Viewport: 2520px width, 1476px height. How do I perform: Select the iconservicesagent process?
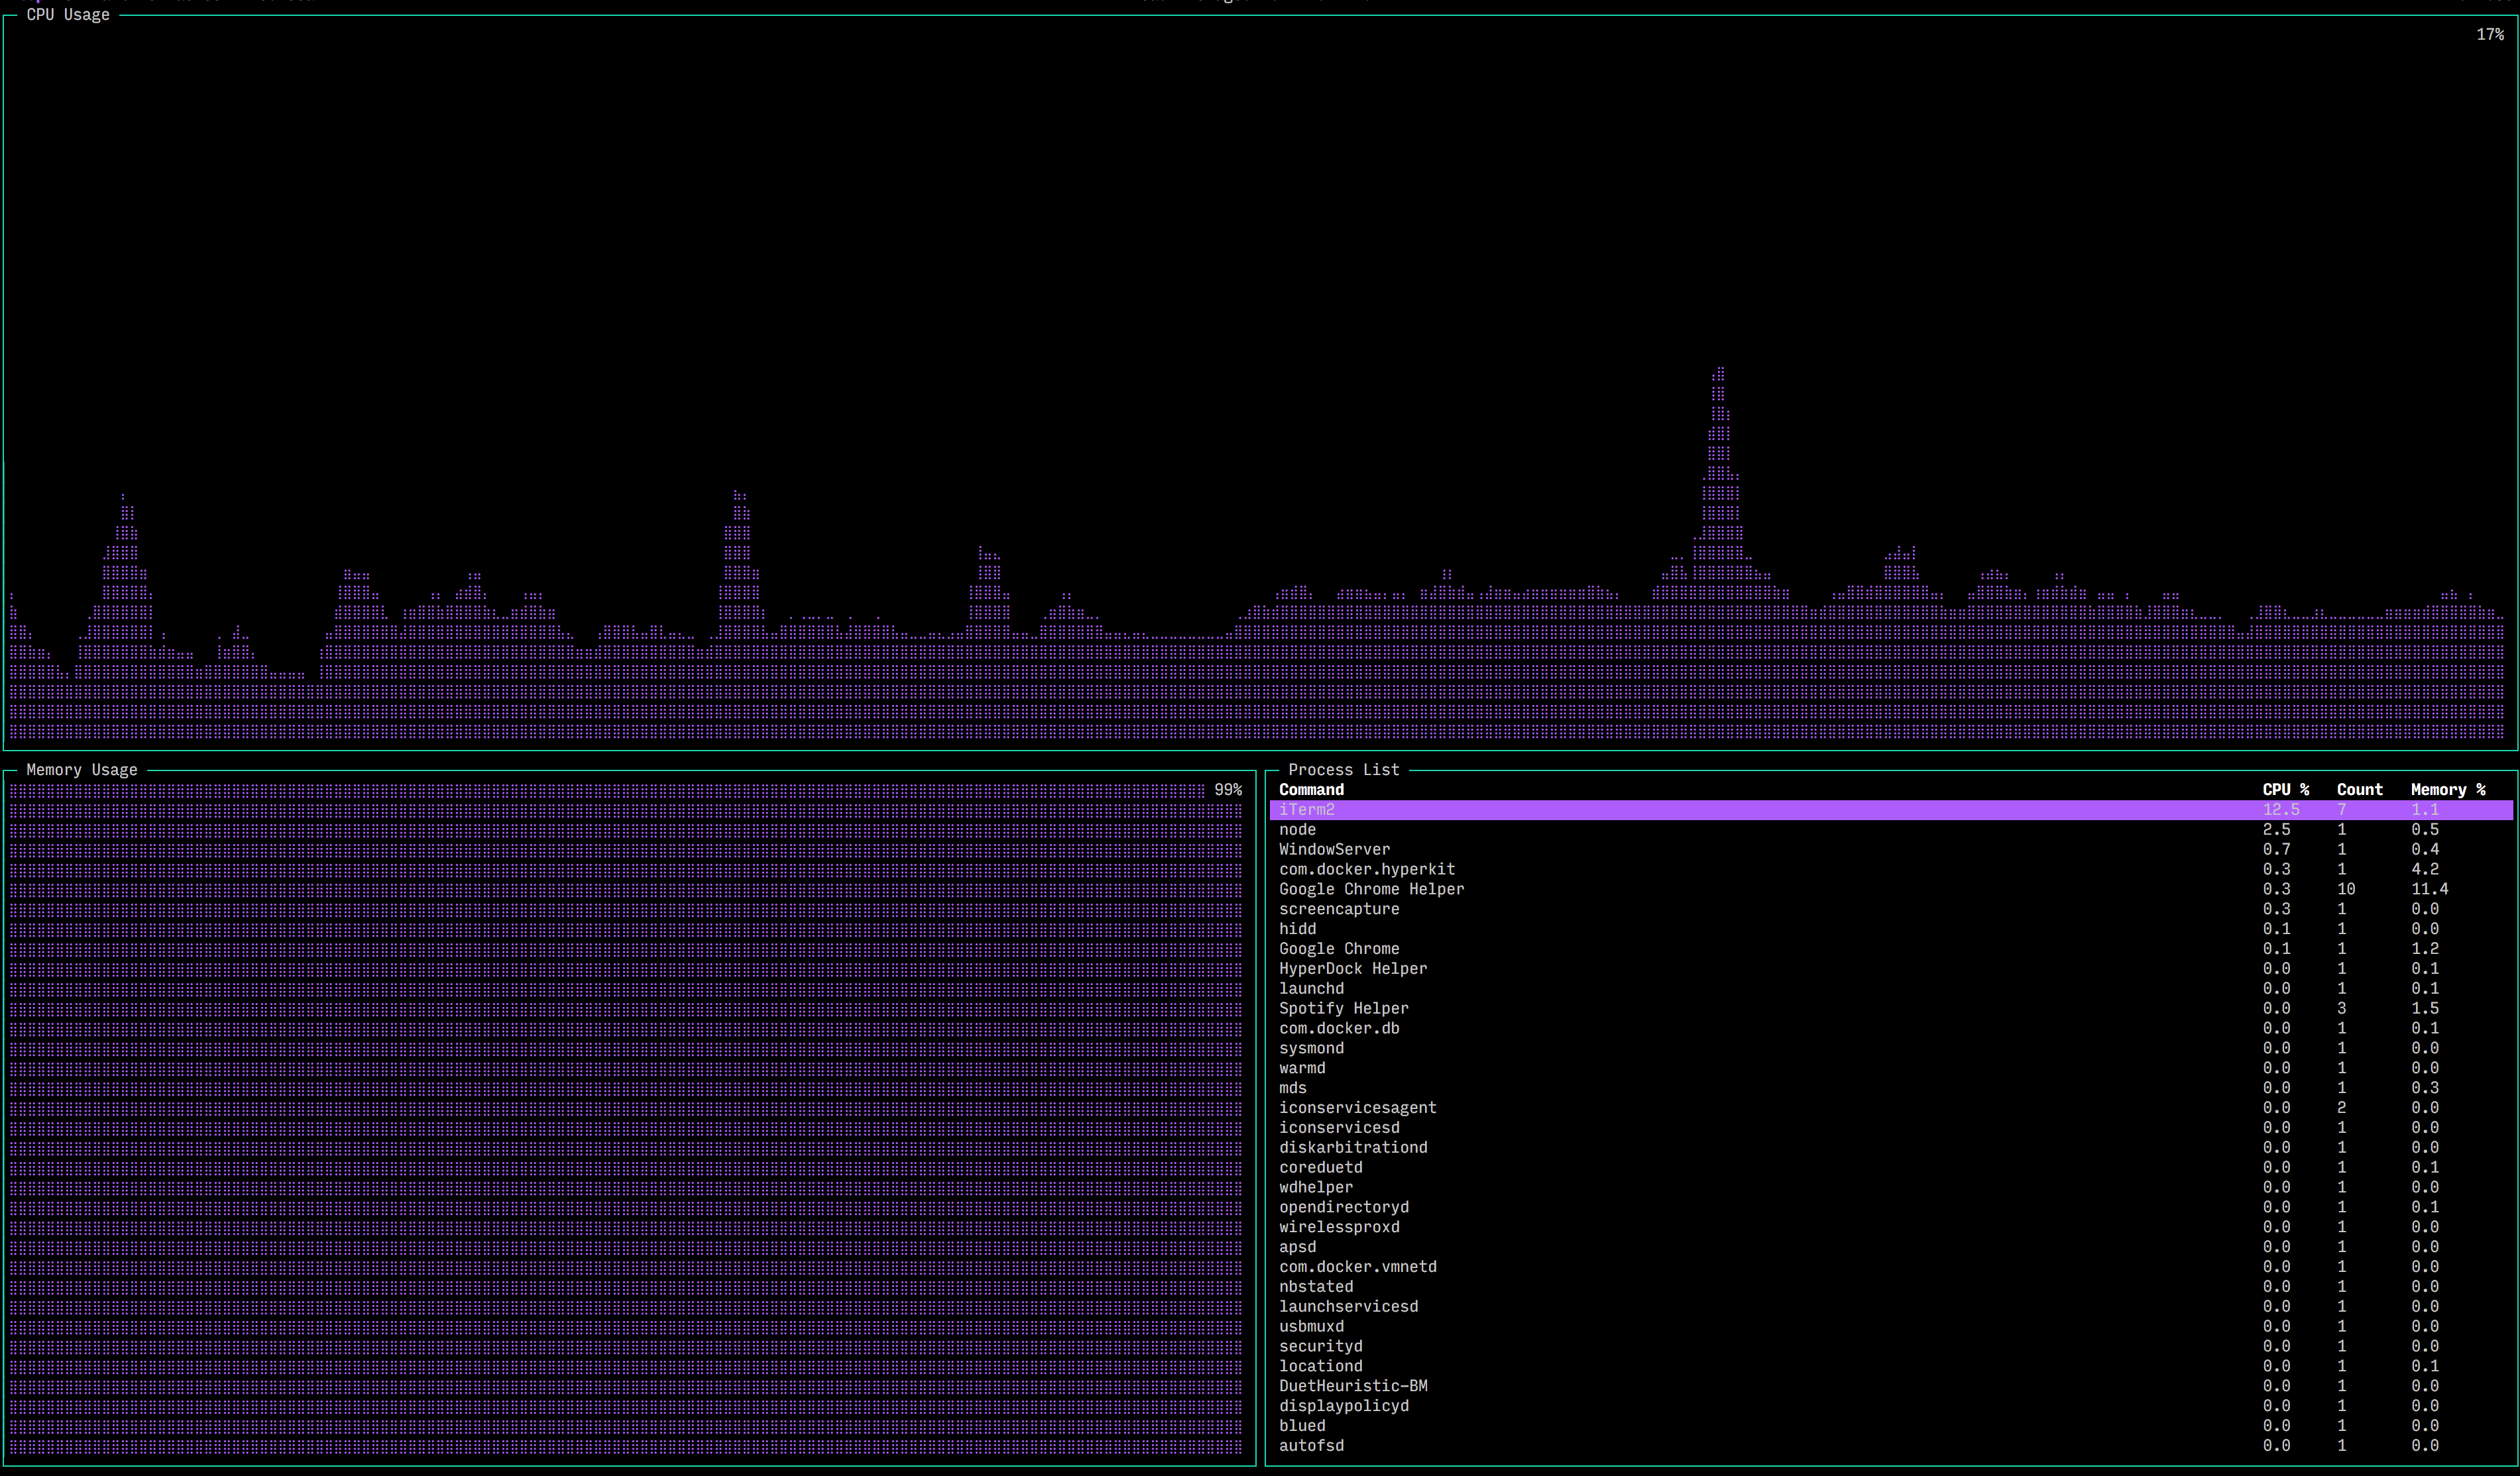click(x=1891, y=1108)
